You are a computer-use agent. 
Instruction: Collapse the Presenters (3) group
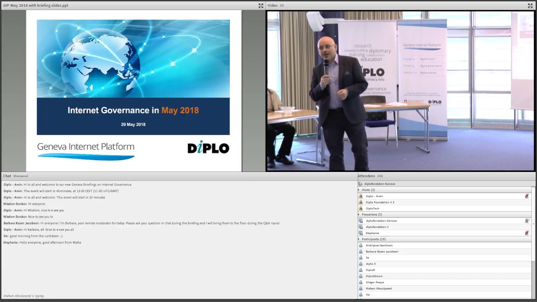click(x=359, y=214)
